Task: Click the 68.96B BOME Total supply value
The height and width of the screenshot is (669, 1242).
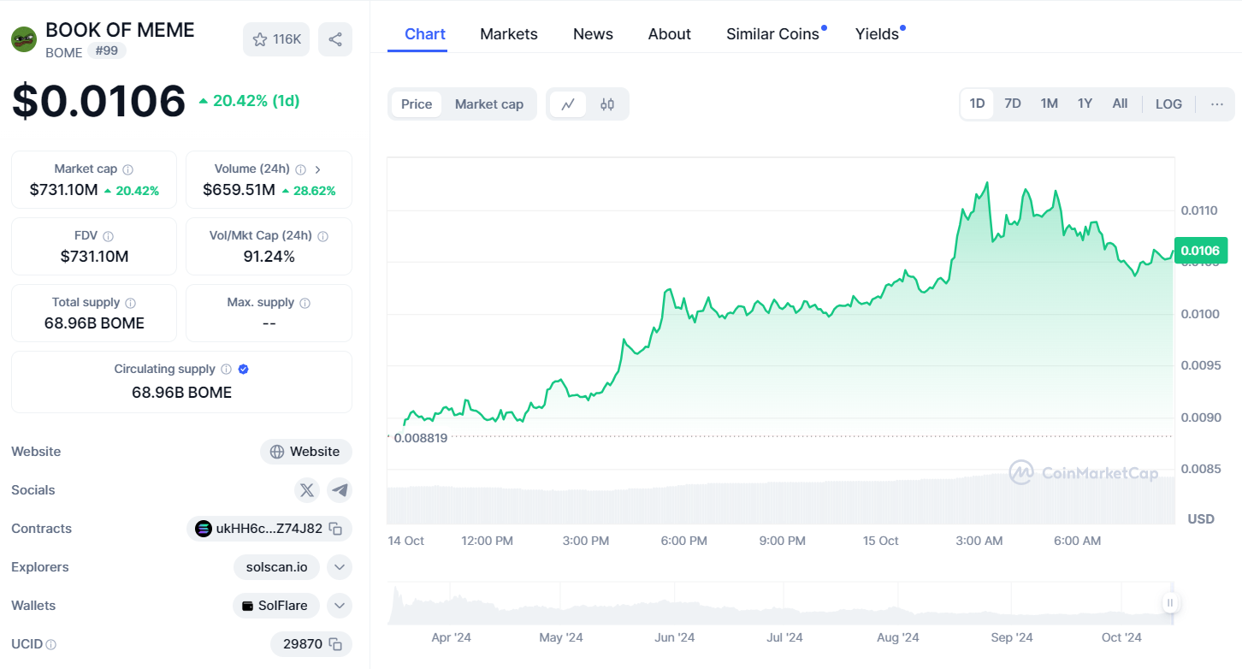Action: 94,323
